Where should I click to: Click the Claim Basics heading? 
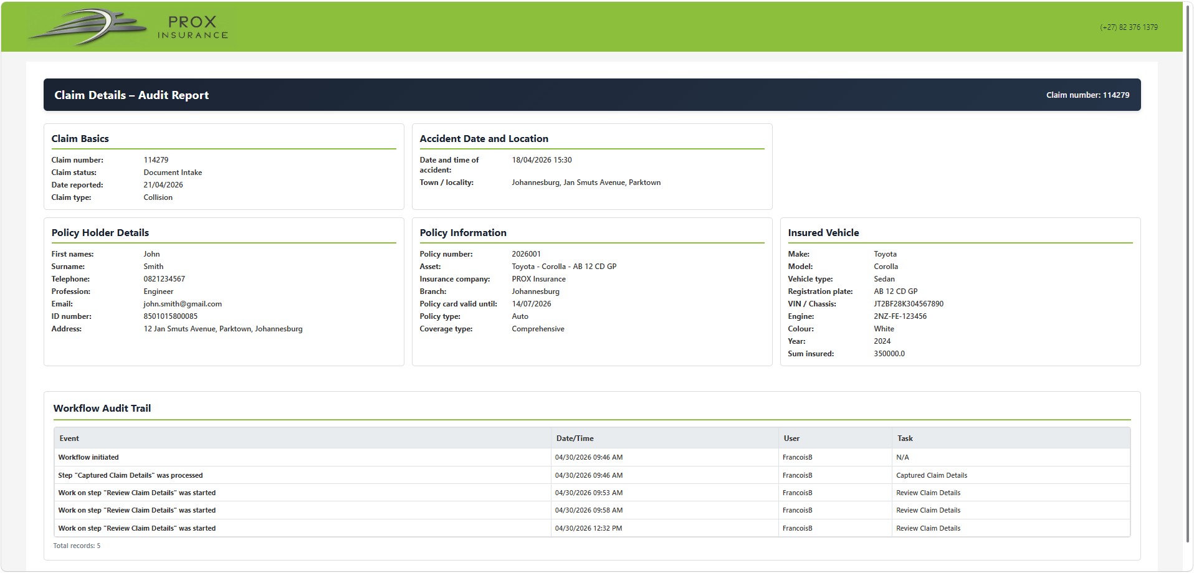[x=80, y=139]
